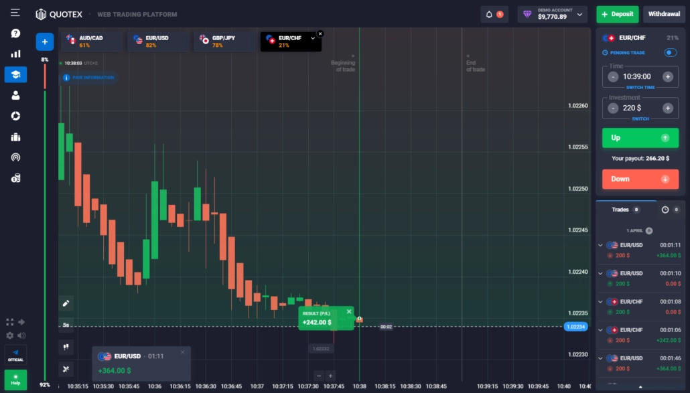
Task: Toggle fullscreen mode in the bottom-left corner
Action: point(9,321)
